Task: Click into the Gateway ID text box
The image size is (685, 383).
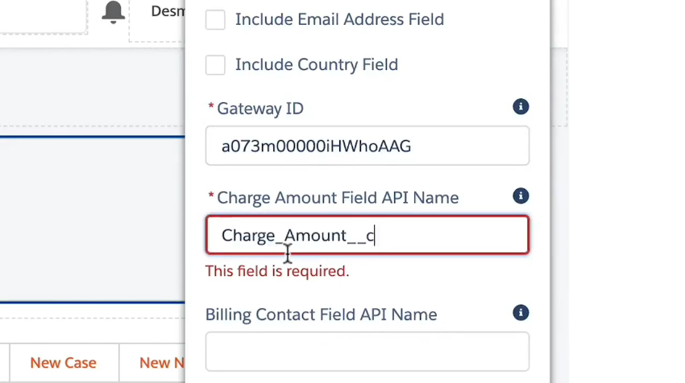Action: (367, 146)
